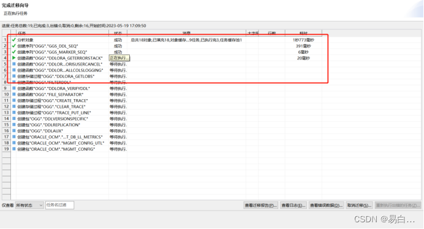Click the 391毫秒 duration cell
The height and width of the screenshot is (229, 424).
[x=303, y=46]
